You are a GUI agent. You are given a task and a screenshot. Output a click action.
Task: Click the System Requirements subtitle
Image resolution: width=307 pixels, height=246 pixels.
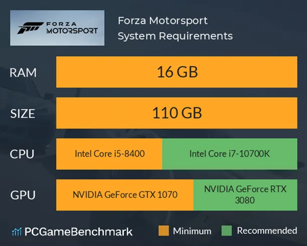pyautogui.click(x=175, y=36)
